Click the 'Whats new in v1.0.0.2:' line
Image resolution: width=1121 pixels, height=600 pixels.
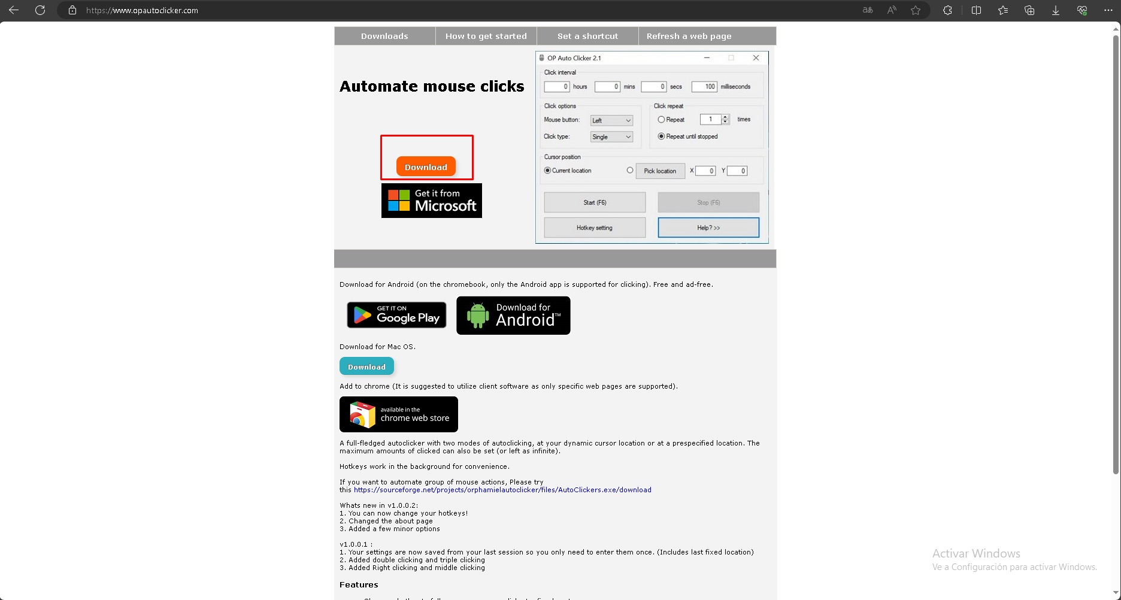379,505
